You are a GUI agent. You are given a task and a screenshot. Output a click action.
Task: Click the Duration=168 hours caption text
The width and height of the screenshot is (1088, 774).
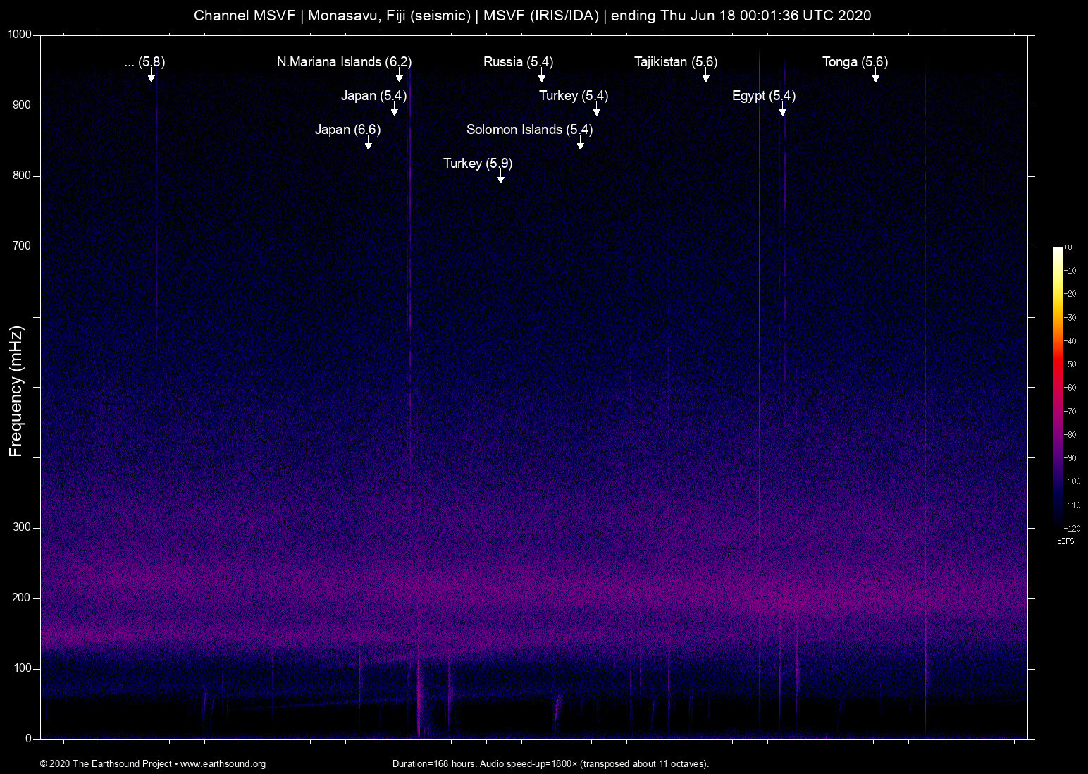[550, 763]
